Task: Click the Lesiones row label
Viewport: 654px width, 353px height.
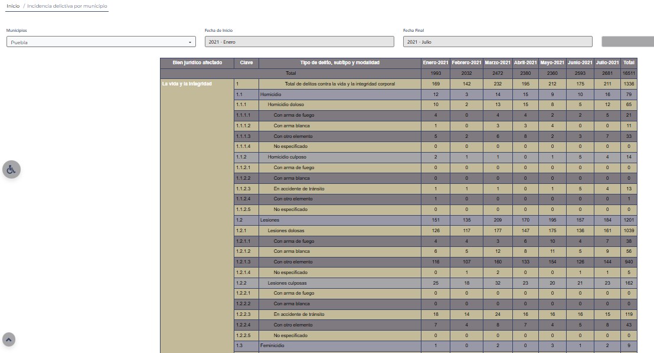Action: coord(270,220)
